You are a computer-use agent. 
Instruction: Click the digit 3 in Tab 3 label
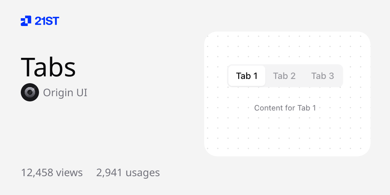[x=331, y=76]
